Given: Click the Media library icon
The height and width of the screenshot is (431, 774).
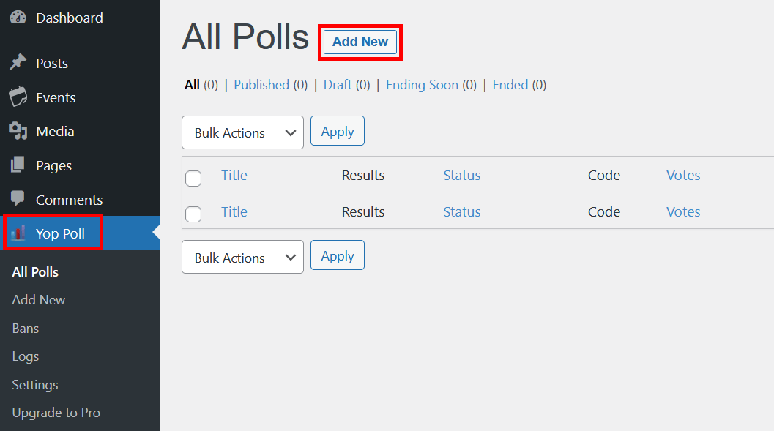Looking at the screenshot, I should 18,132.
